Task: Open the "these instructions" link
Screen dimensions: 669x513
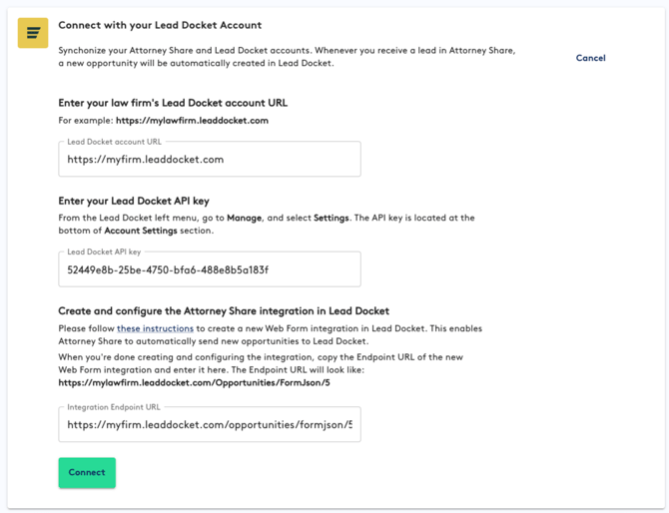Action: click(x=155, y=328)
